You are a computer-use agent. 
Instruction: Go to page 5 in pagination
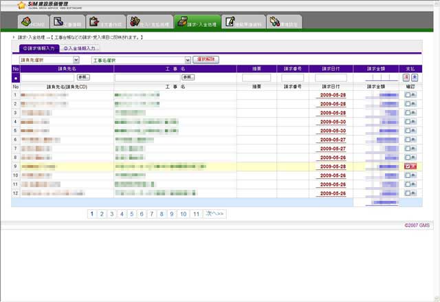click(x=132, y=214)
